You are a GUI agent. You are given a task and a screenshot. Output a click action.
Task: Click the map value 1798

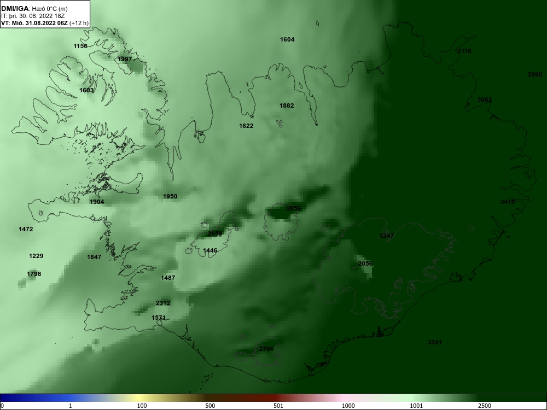(34, 274)
